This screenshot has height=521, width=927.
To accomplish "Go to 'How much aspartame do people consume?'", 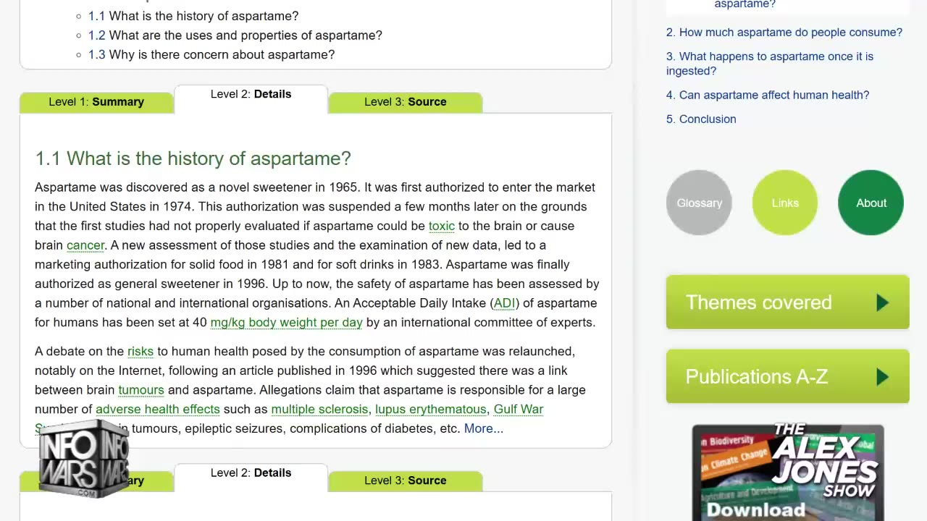I will 784,33.
